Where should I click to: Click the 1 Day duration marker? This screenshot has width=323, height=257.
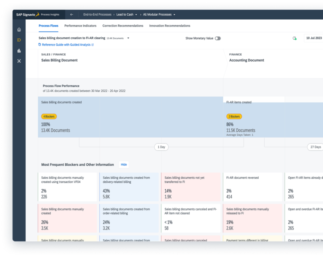click(161, 147)
